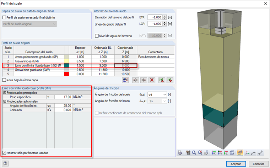Click the yellow swatch for Grava limosa
The height and width of the screenshot is (168, 270).
[66, 61]
